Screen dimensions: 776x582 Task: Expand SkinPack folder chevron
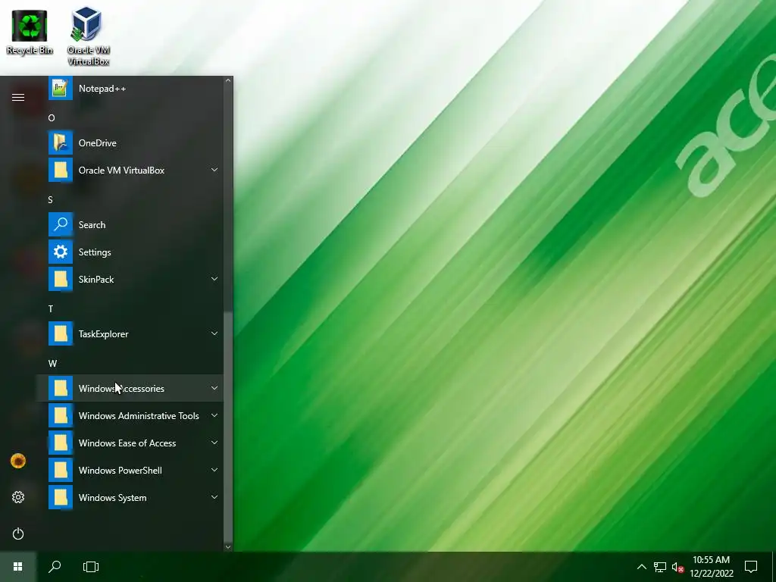[x=214, y=279]
